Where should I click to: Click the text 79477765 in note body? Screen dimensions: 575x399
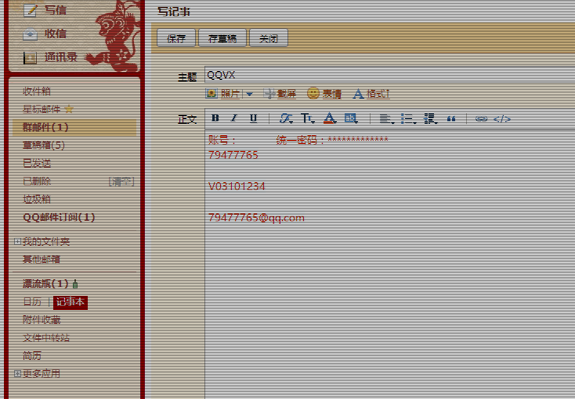pyautogui.click(x=233, y=155)
